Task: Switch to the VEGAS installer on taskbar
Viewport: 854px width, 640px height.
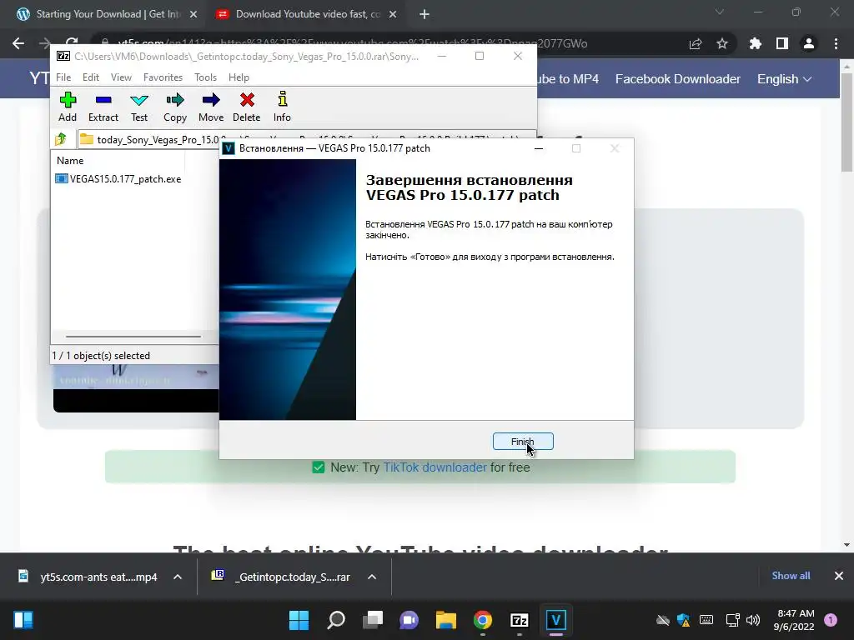Action: 555,620
